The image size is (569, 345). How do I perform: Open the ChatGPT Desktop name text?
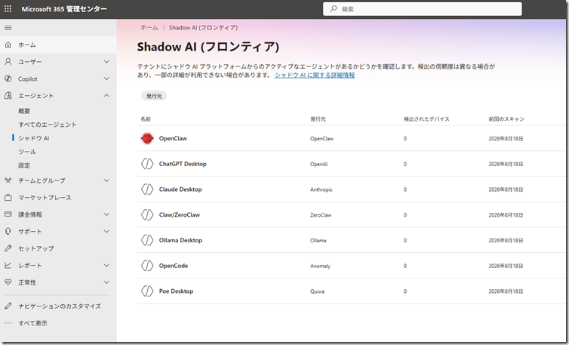183,164
